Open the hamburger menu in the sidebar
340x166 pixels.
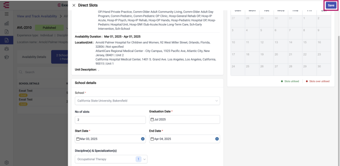pyautogui.click(x=6, y=14)
